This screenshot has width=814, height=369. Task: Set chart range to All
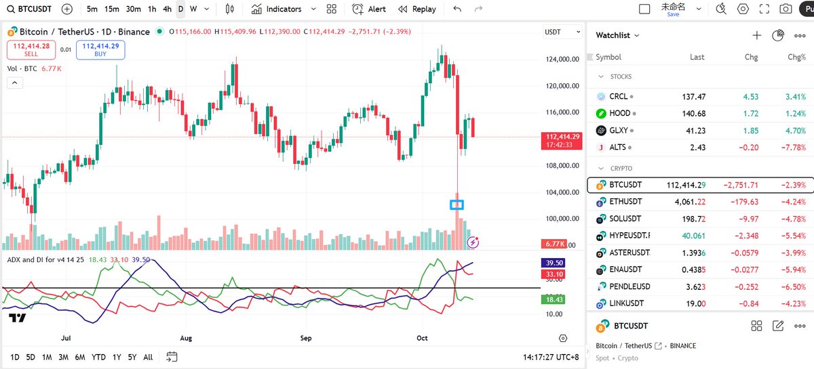pyautogui.click(x=148, y=357)
